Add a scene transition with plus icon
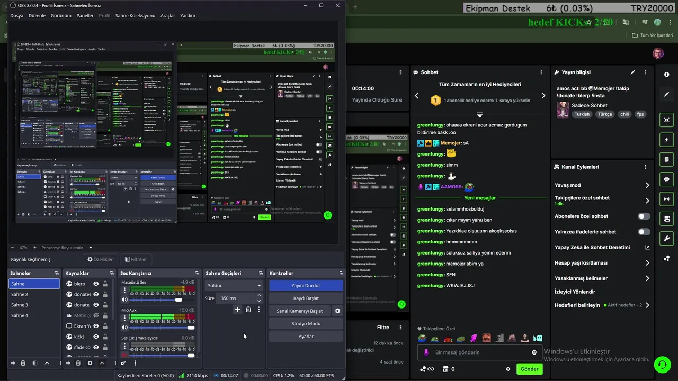 237,310
